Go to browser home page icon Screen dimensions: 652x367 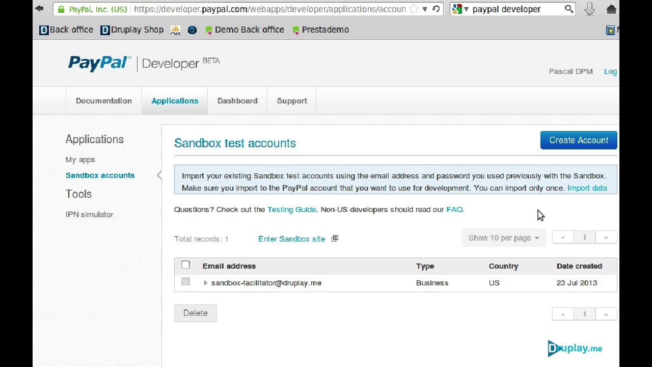[x=611, y=9]
